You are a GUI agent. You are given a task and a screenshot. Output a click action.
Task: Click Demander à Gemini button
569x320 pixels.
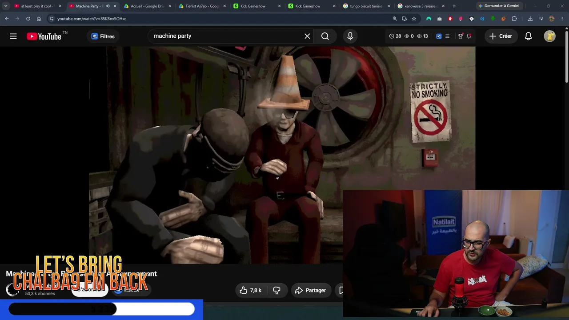click(498, 6)
